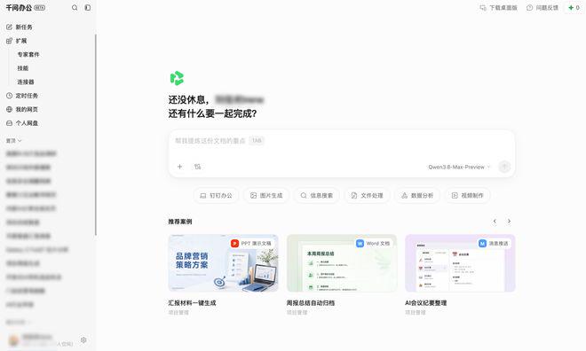Click the PPT badge on first card
The image size is (586, 351).
coord(251,243)
